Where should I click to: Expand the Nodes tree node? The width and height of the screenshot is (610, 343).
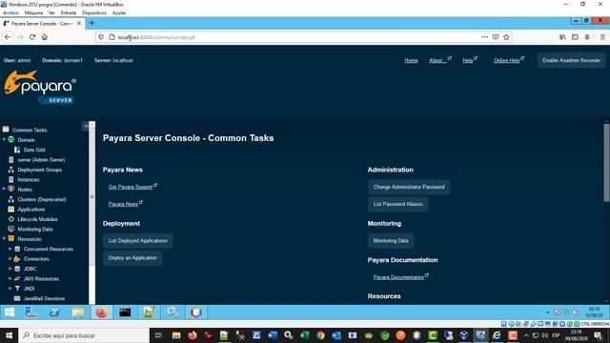[x=4, y=189]
